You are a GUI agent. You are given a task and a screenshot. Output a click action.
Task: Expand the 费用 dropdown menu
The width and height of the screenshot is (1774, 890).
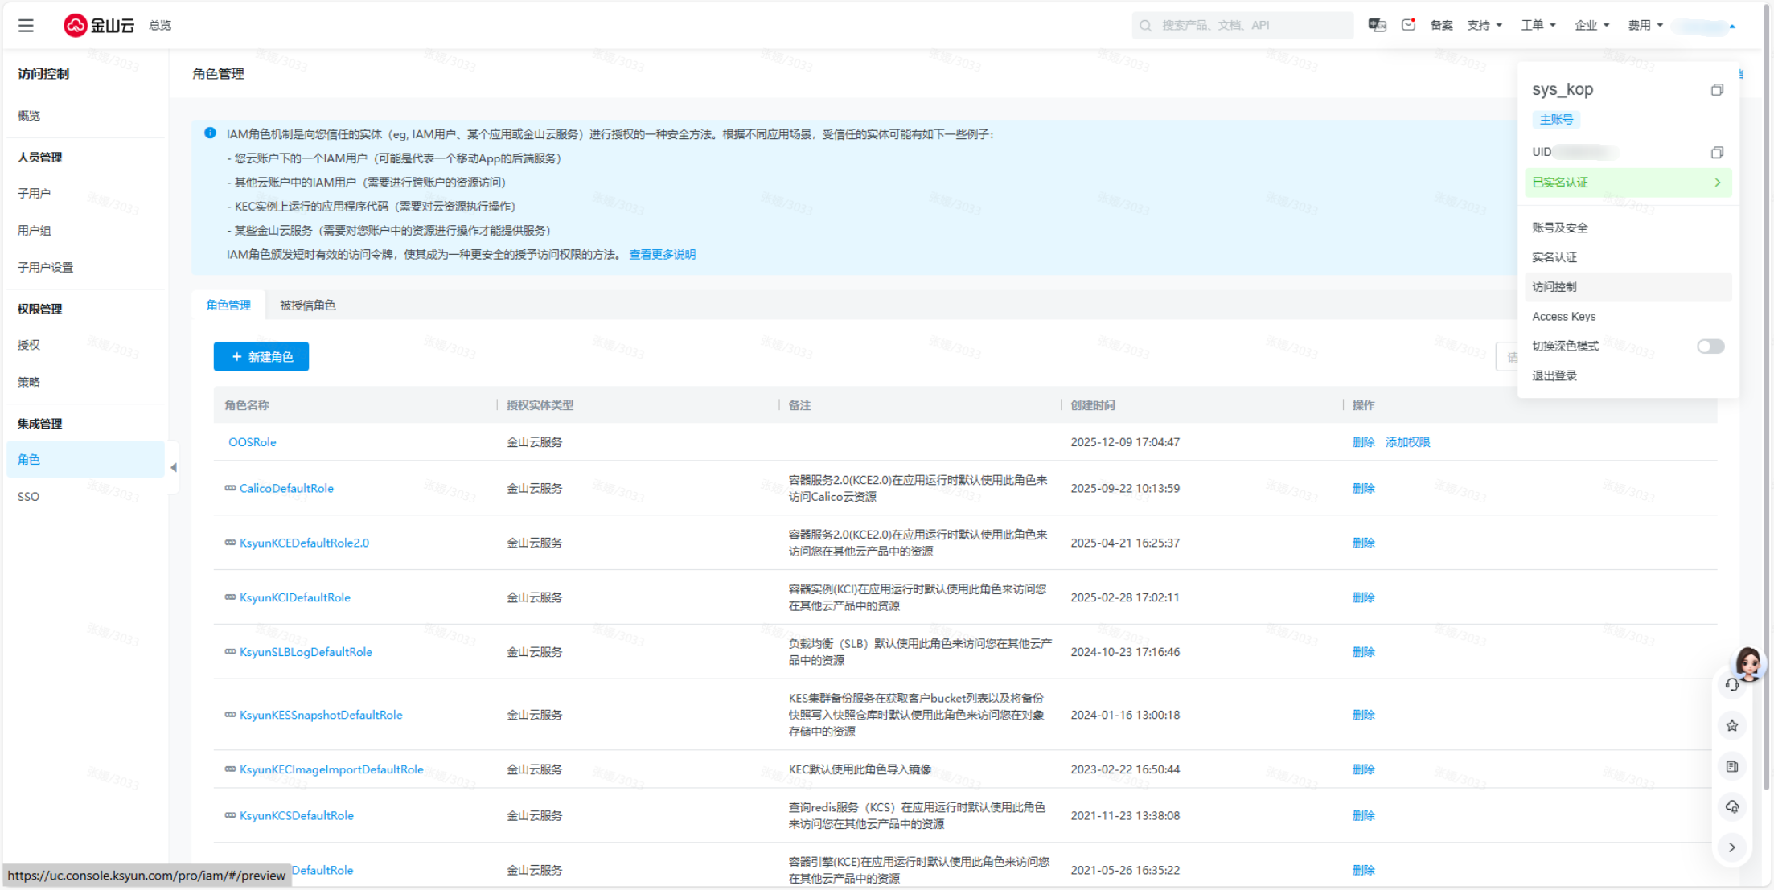tap(1645, 26)
